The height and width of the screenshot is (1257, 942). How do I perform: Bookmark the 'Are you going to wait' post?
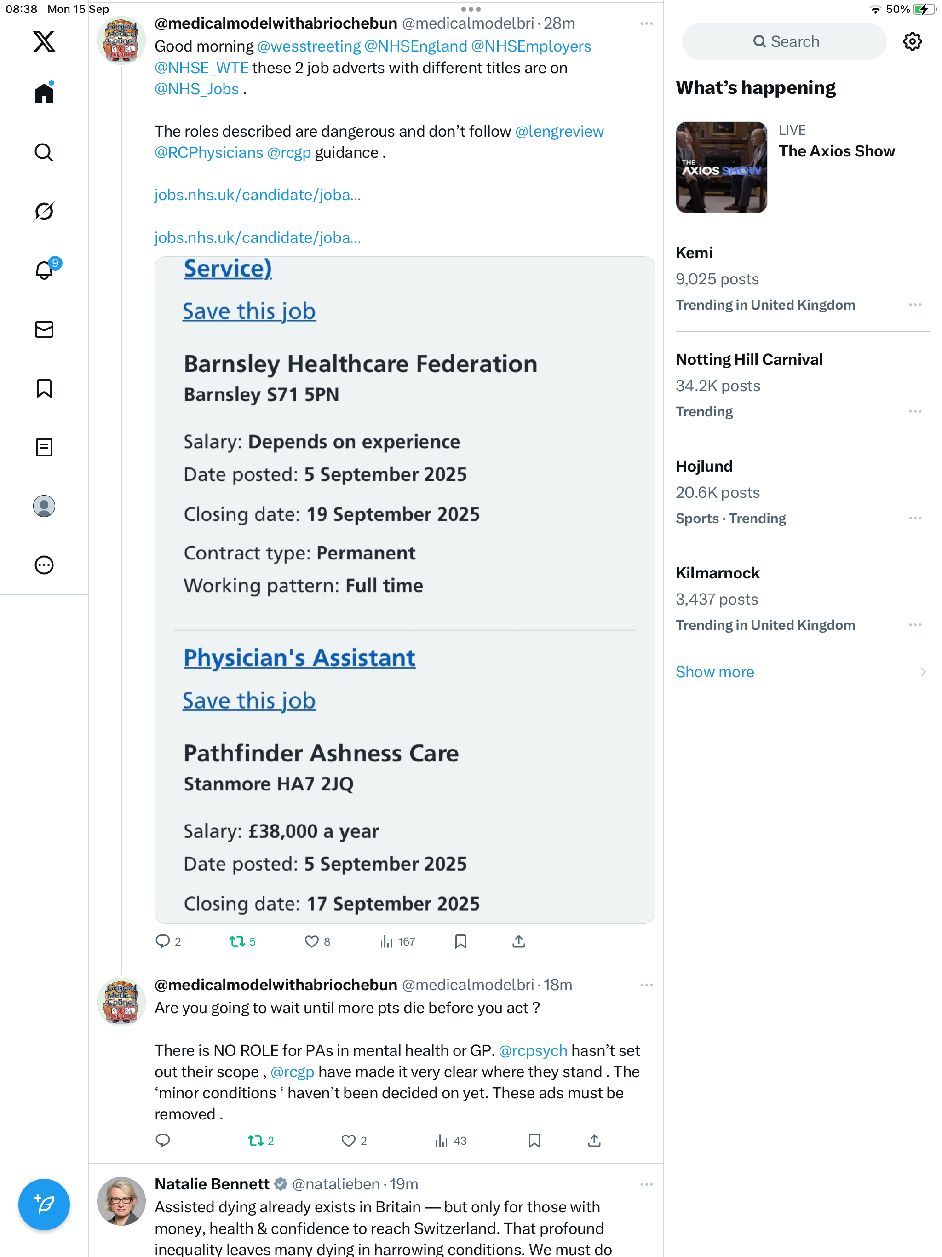534,1141
